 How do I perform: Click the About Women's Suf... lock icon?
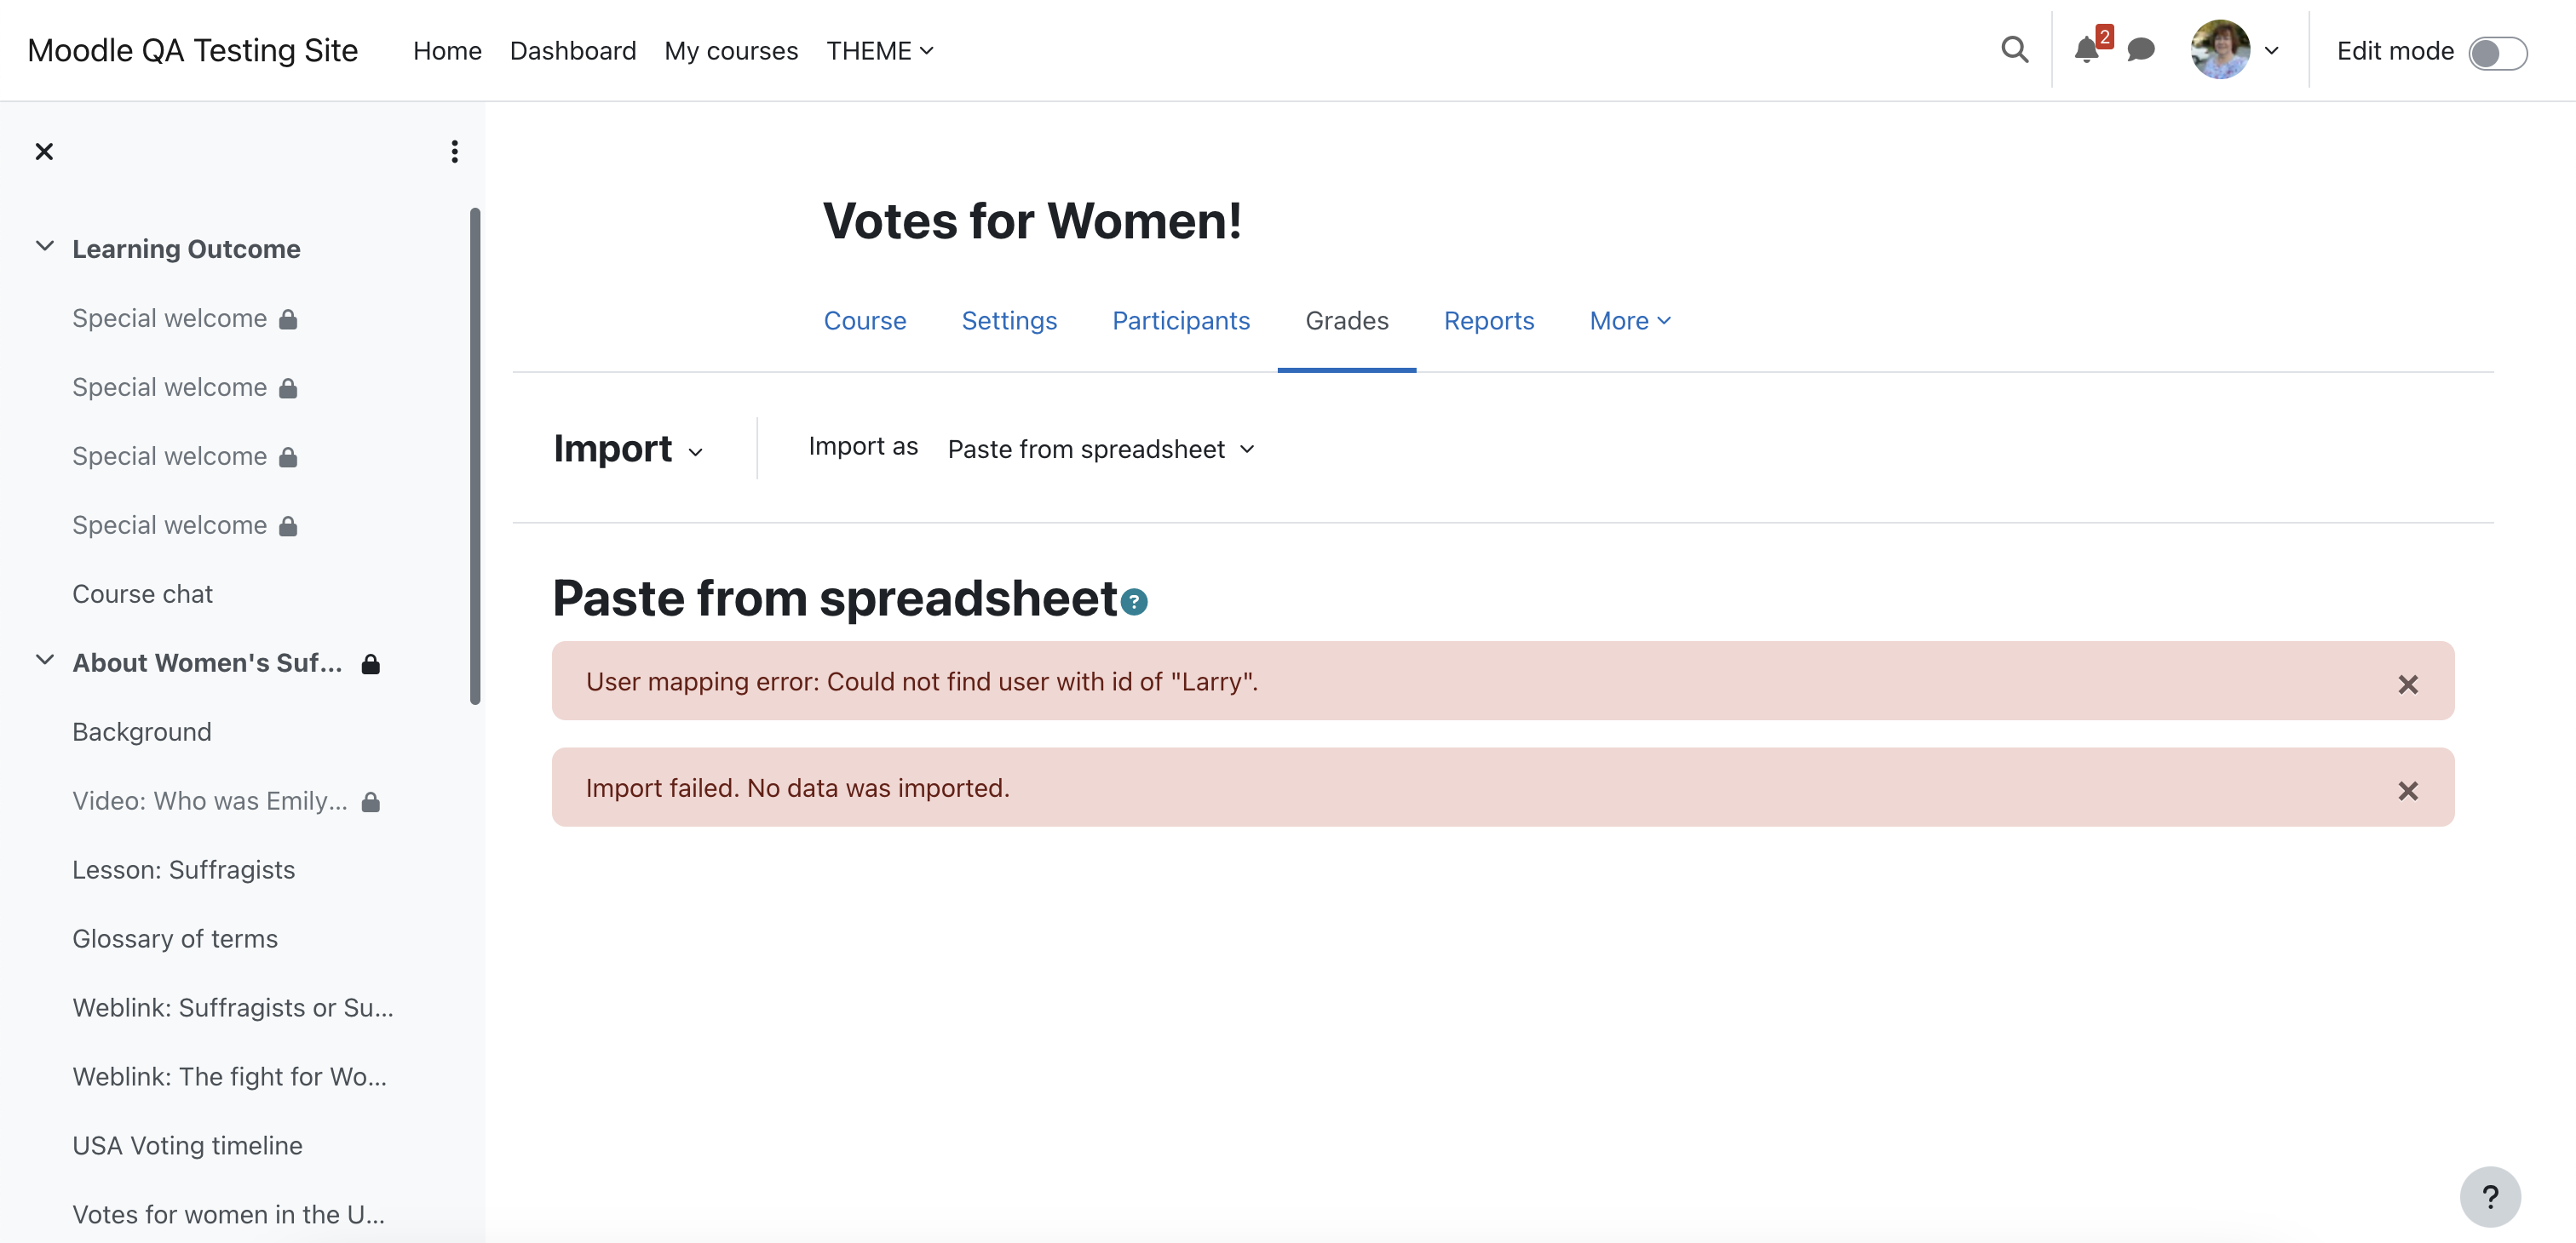(x=370, y=663)
